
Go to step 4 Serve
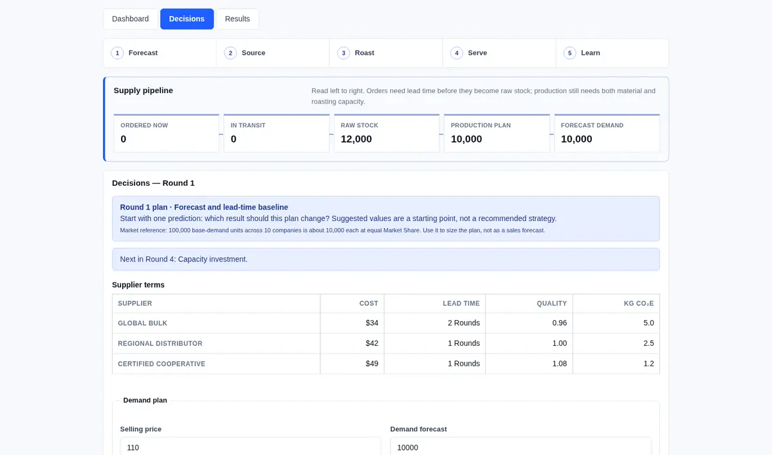(x=499, y=53)
